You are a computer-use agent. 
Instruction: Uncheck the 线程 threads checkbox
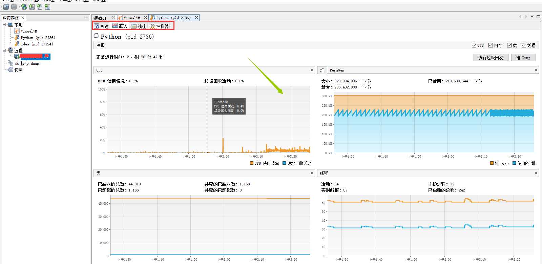point(524,45)
